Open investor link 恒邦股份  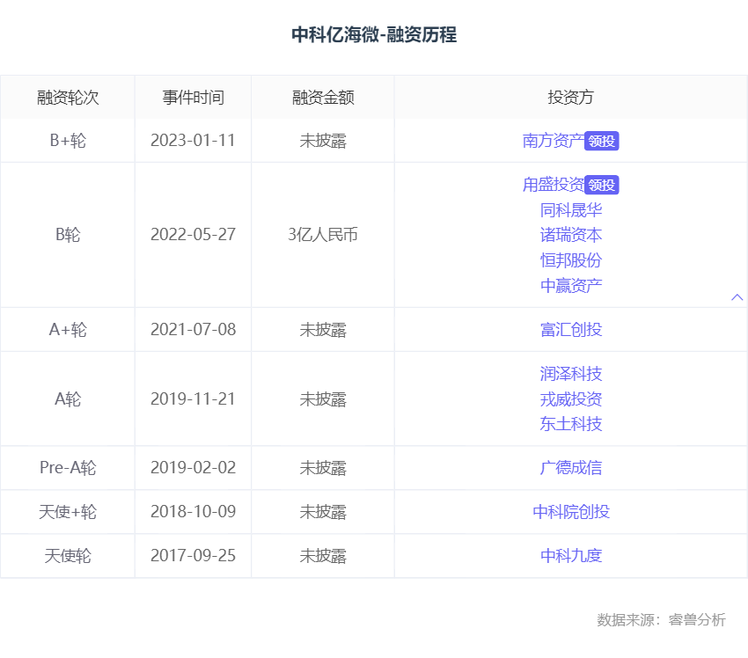pos(571,260)
